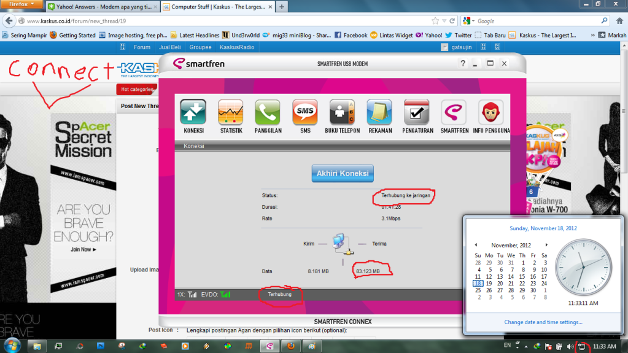The width and height of the screenshot is (628, 353).
Task: Click the Smartfren modem help question mark
Action: pyautogui.click(x=463, y=63)
